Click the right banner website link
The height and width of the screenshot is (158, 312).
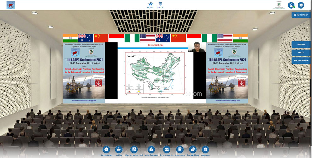point(228,100)
